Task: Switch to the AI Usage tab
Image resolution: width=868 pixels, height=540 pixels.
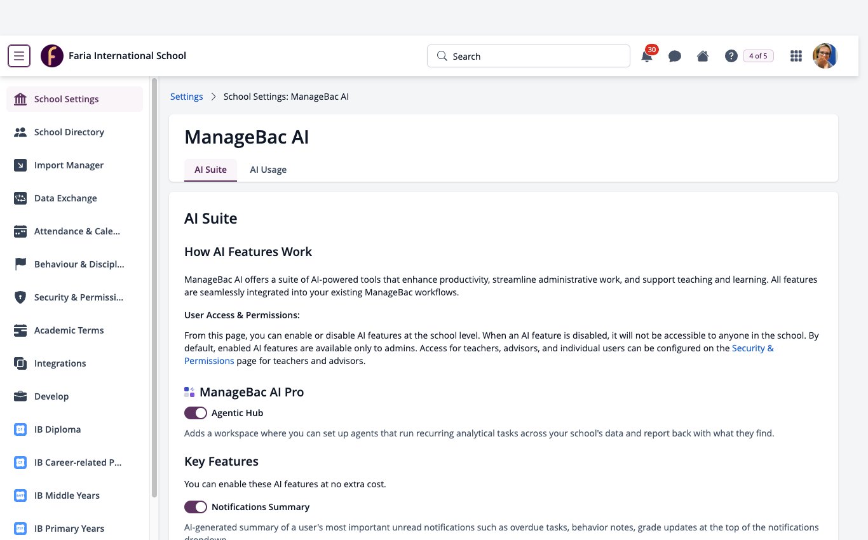Action: click(x=268, y=170)
